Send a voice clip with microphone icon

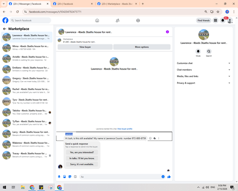coord(59,177)
